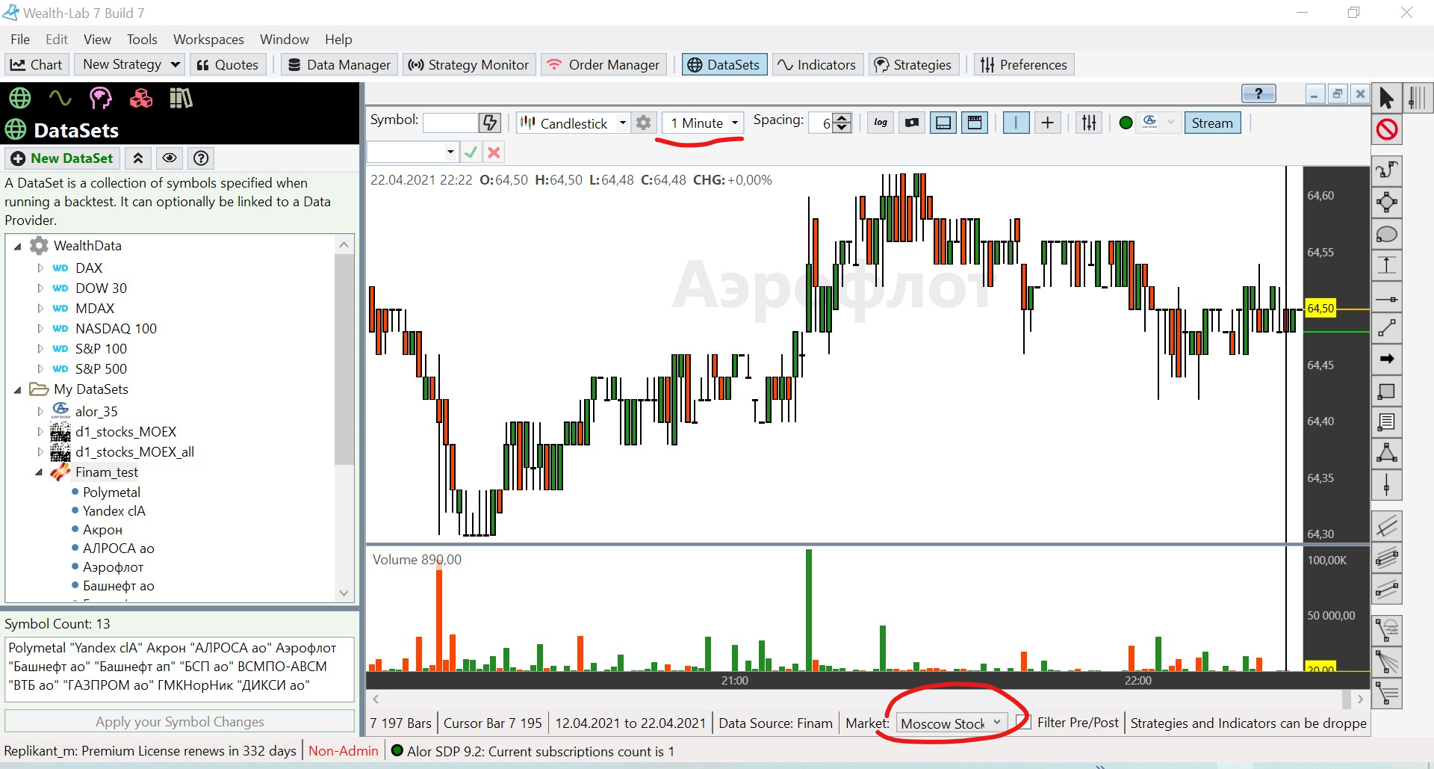Click the Stream button
The image size is (1434, 769).
1211,123
